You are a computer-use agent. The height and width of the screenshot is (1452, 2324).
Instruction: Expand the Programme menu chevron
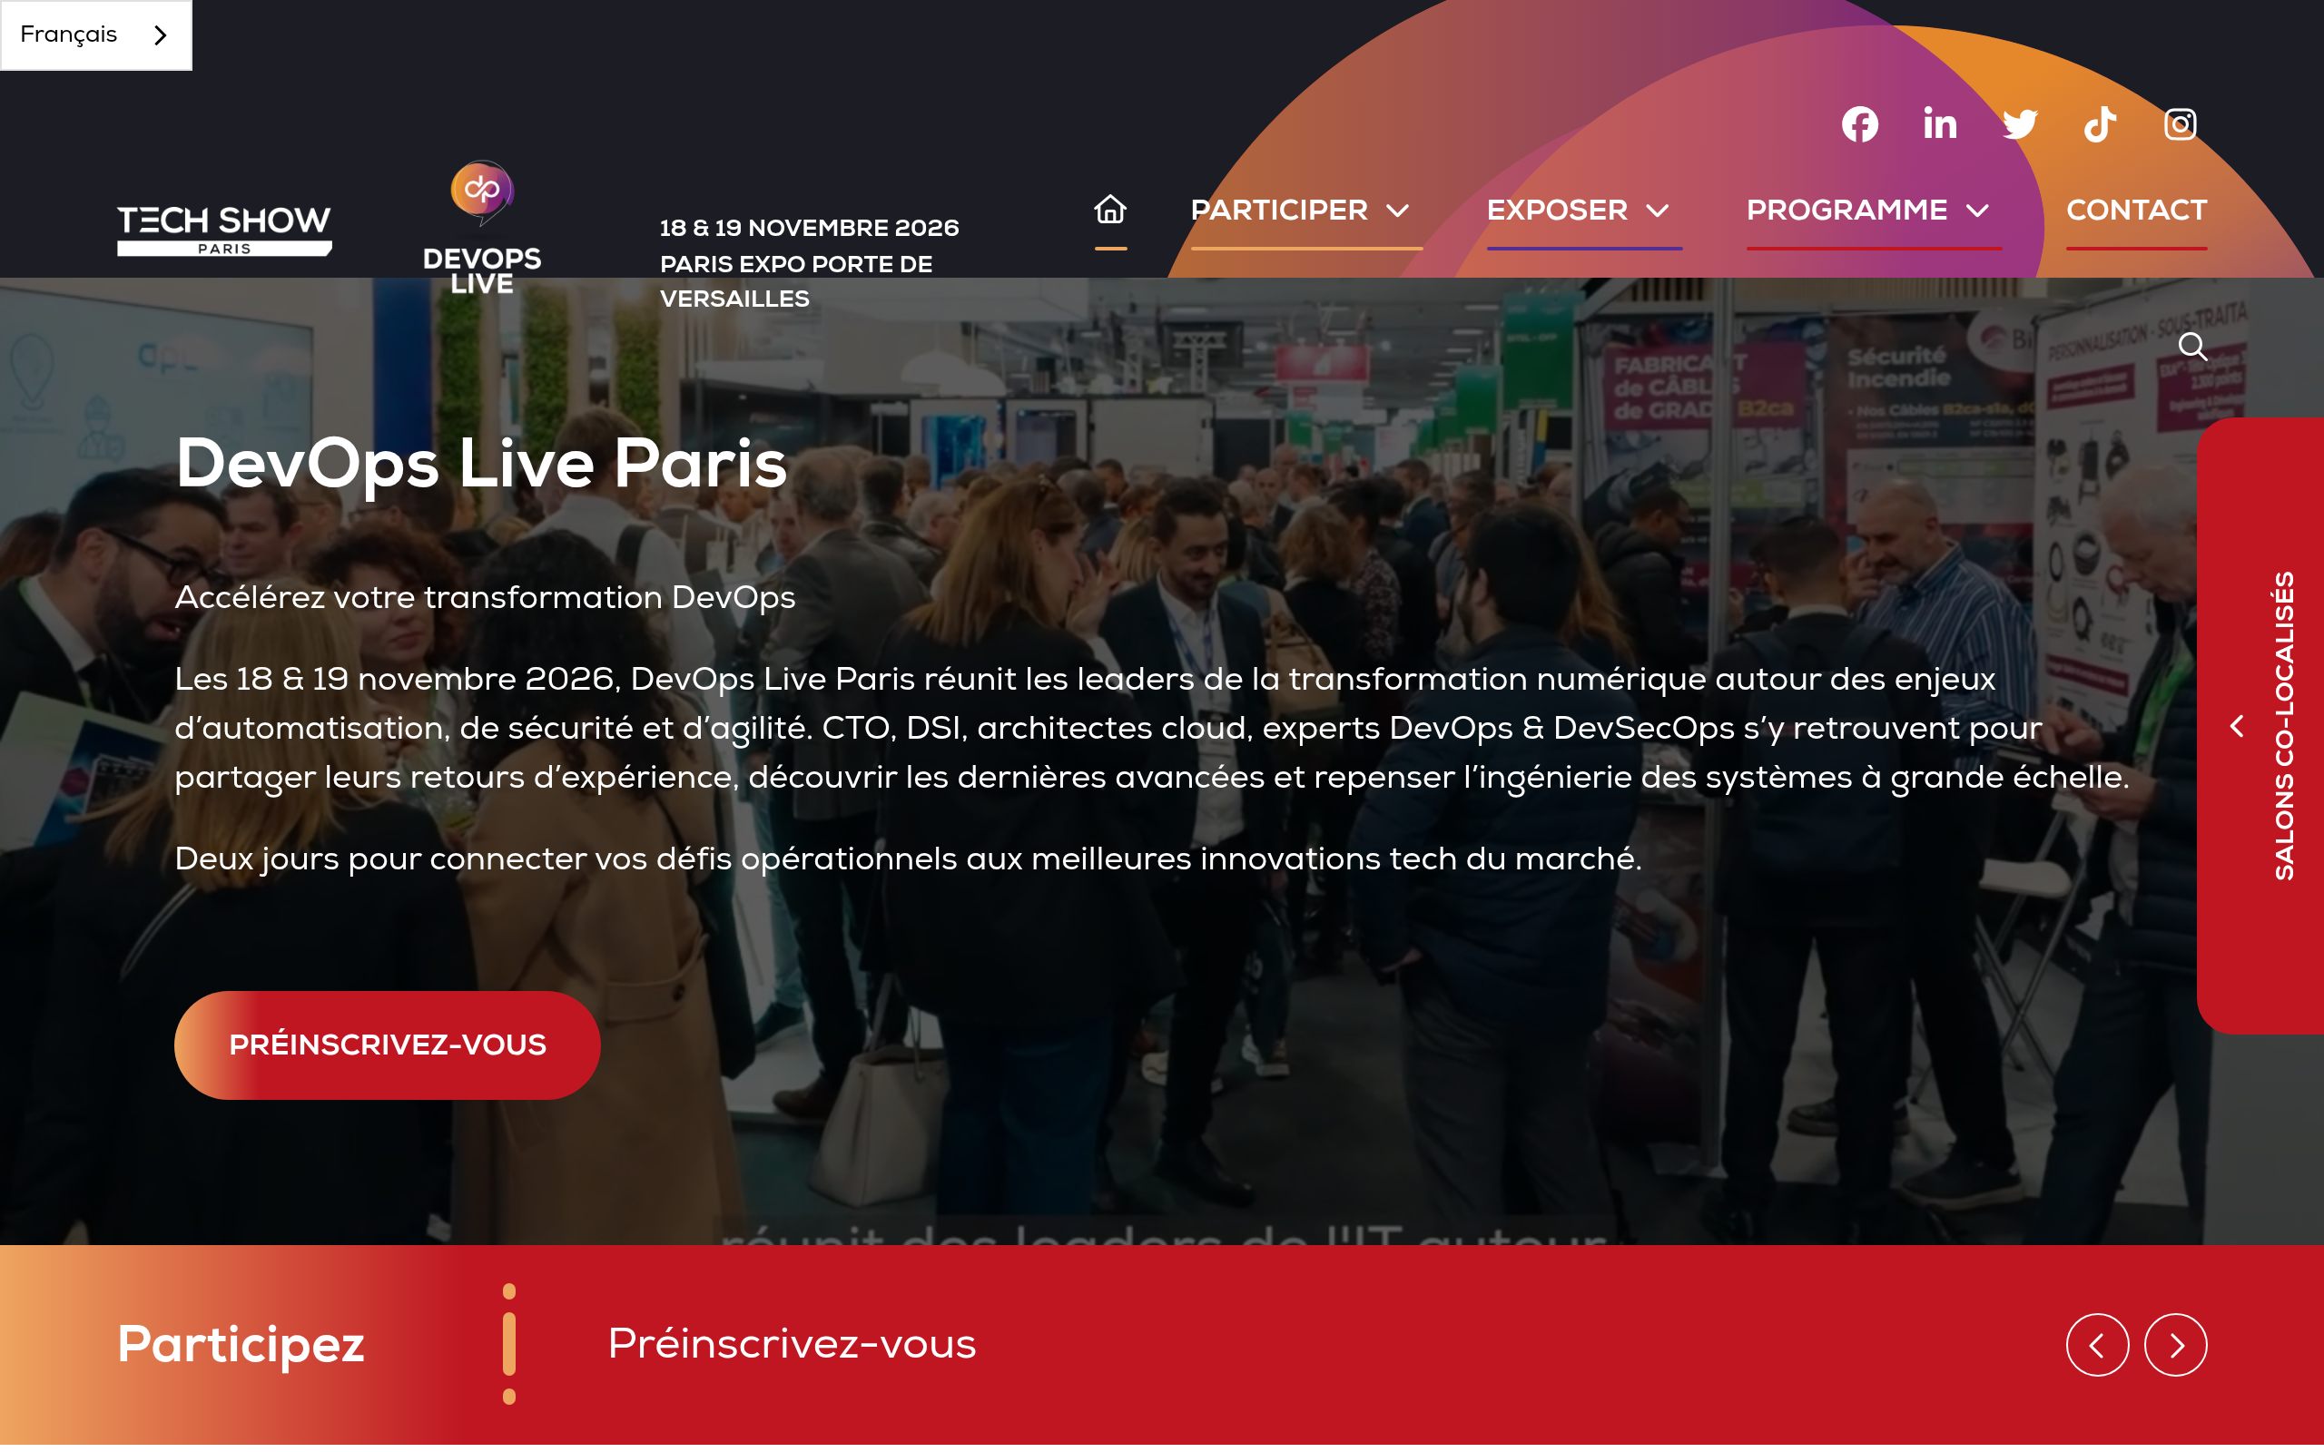click(1977, 211)
